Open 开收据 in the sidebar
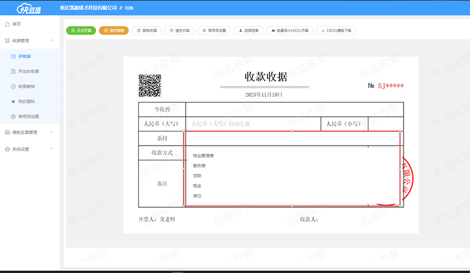The image size is (470, 273). [x=24, y=56]
